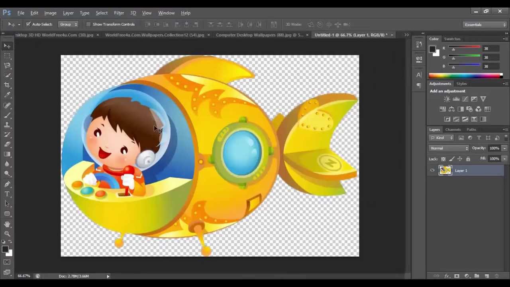Open the status bar info arrow
Image resolution: width=510 pixels, height=287 pixels.
click(108, 276)
